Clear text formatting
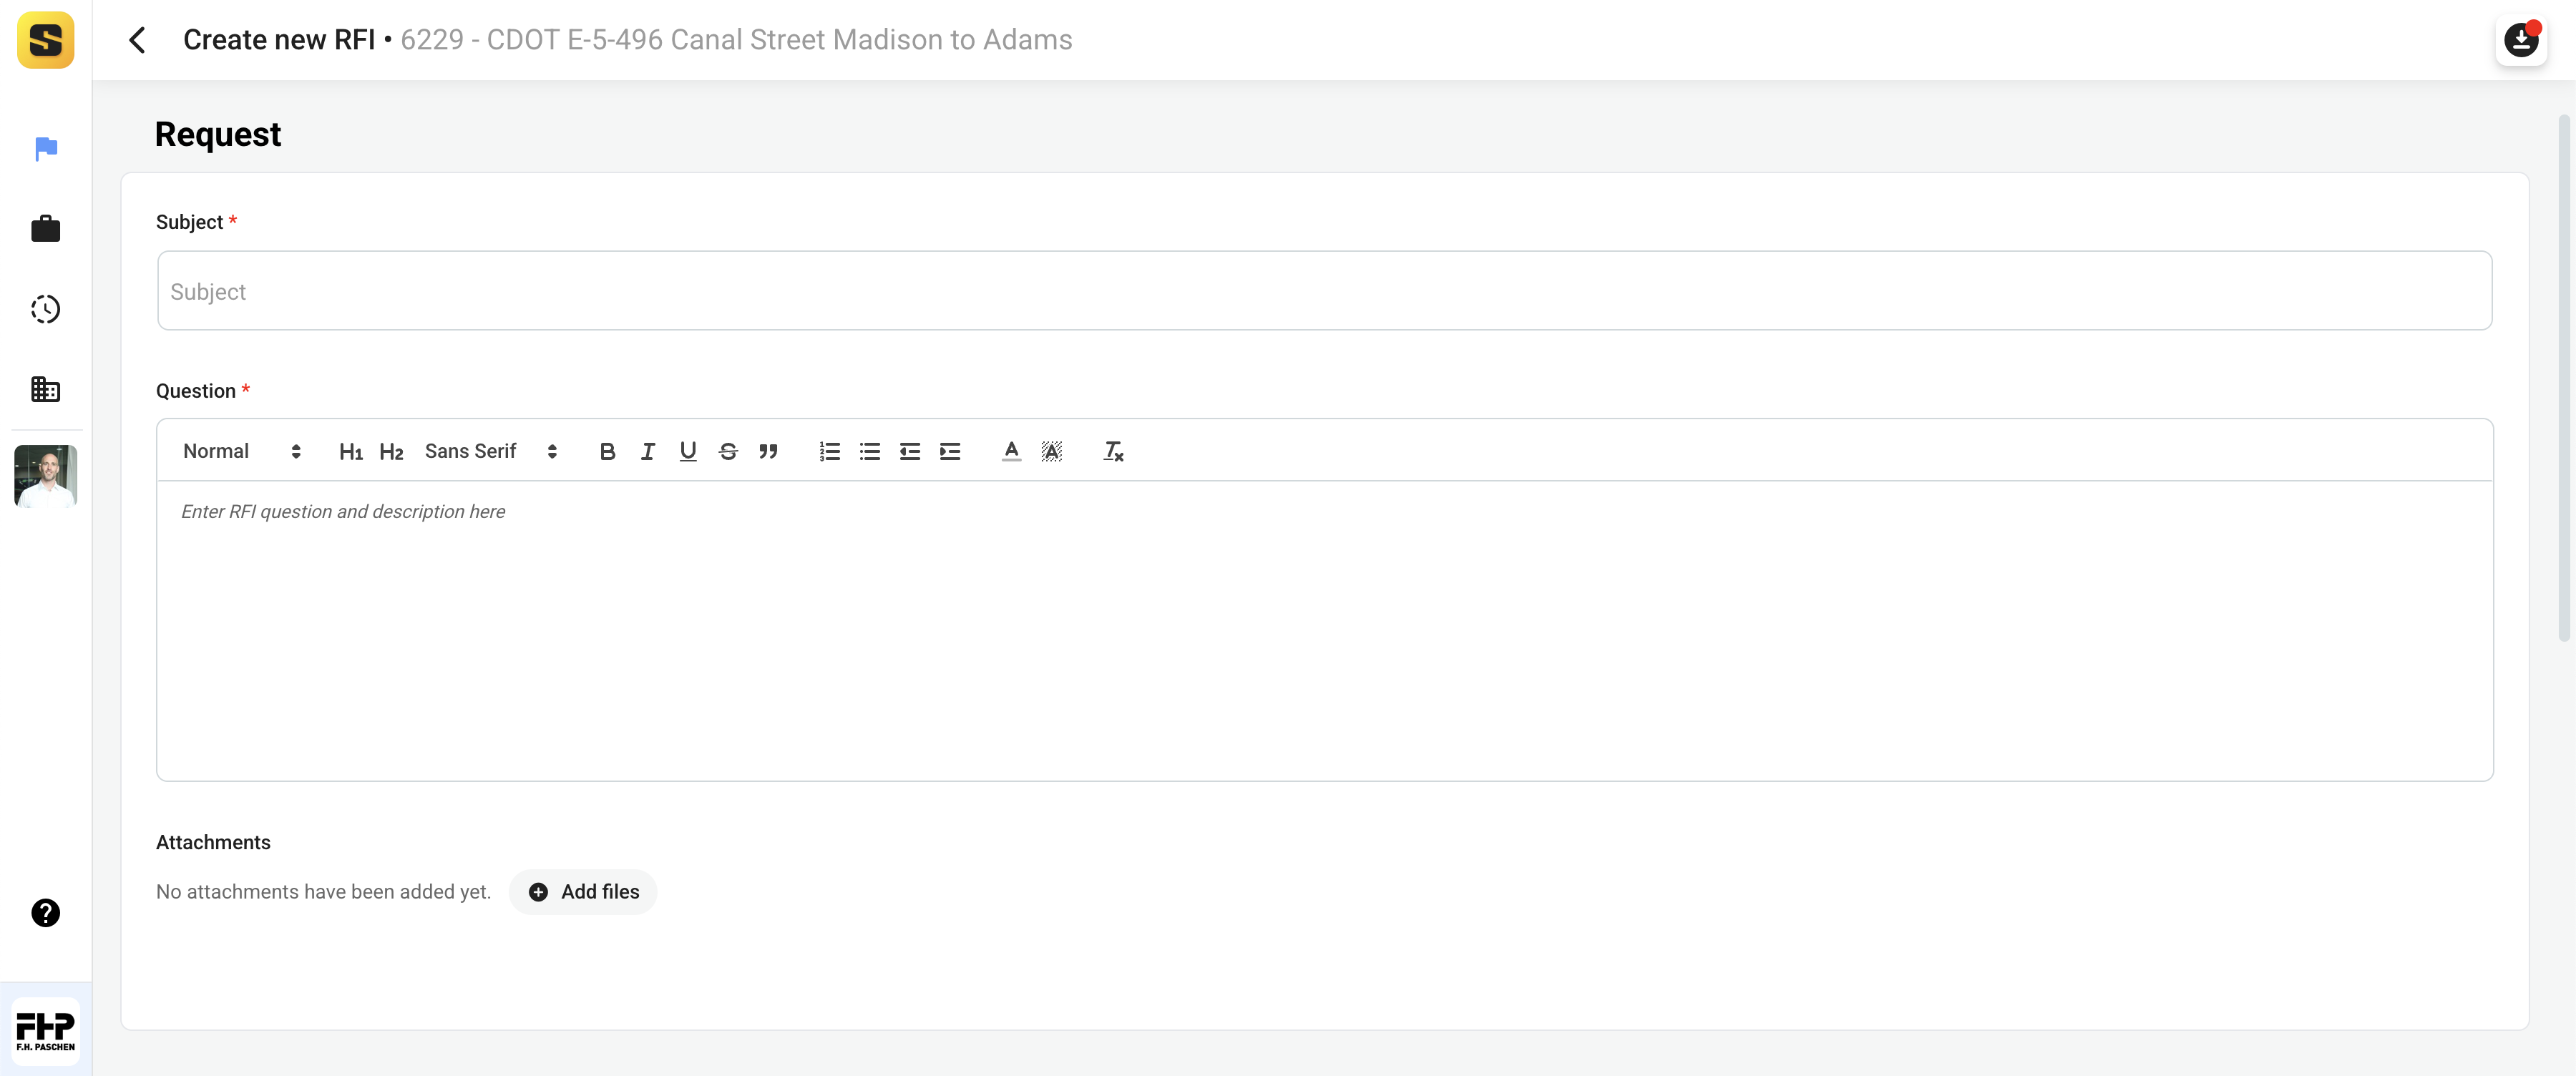The width and height of the screenshot is (2576, 1076). [x=1112, y=451]
